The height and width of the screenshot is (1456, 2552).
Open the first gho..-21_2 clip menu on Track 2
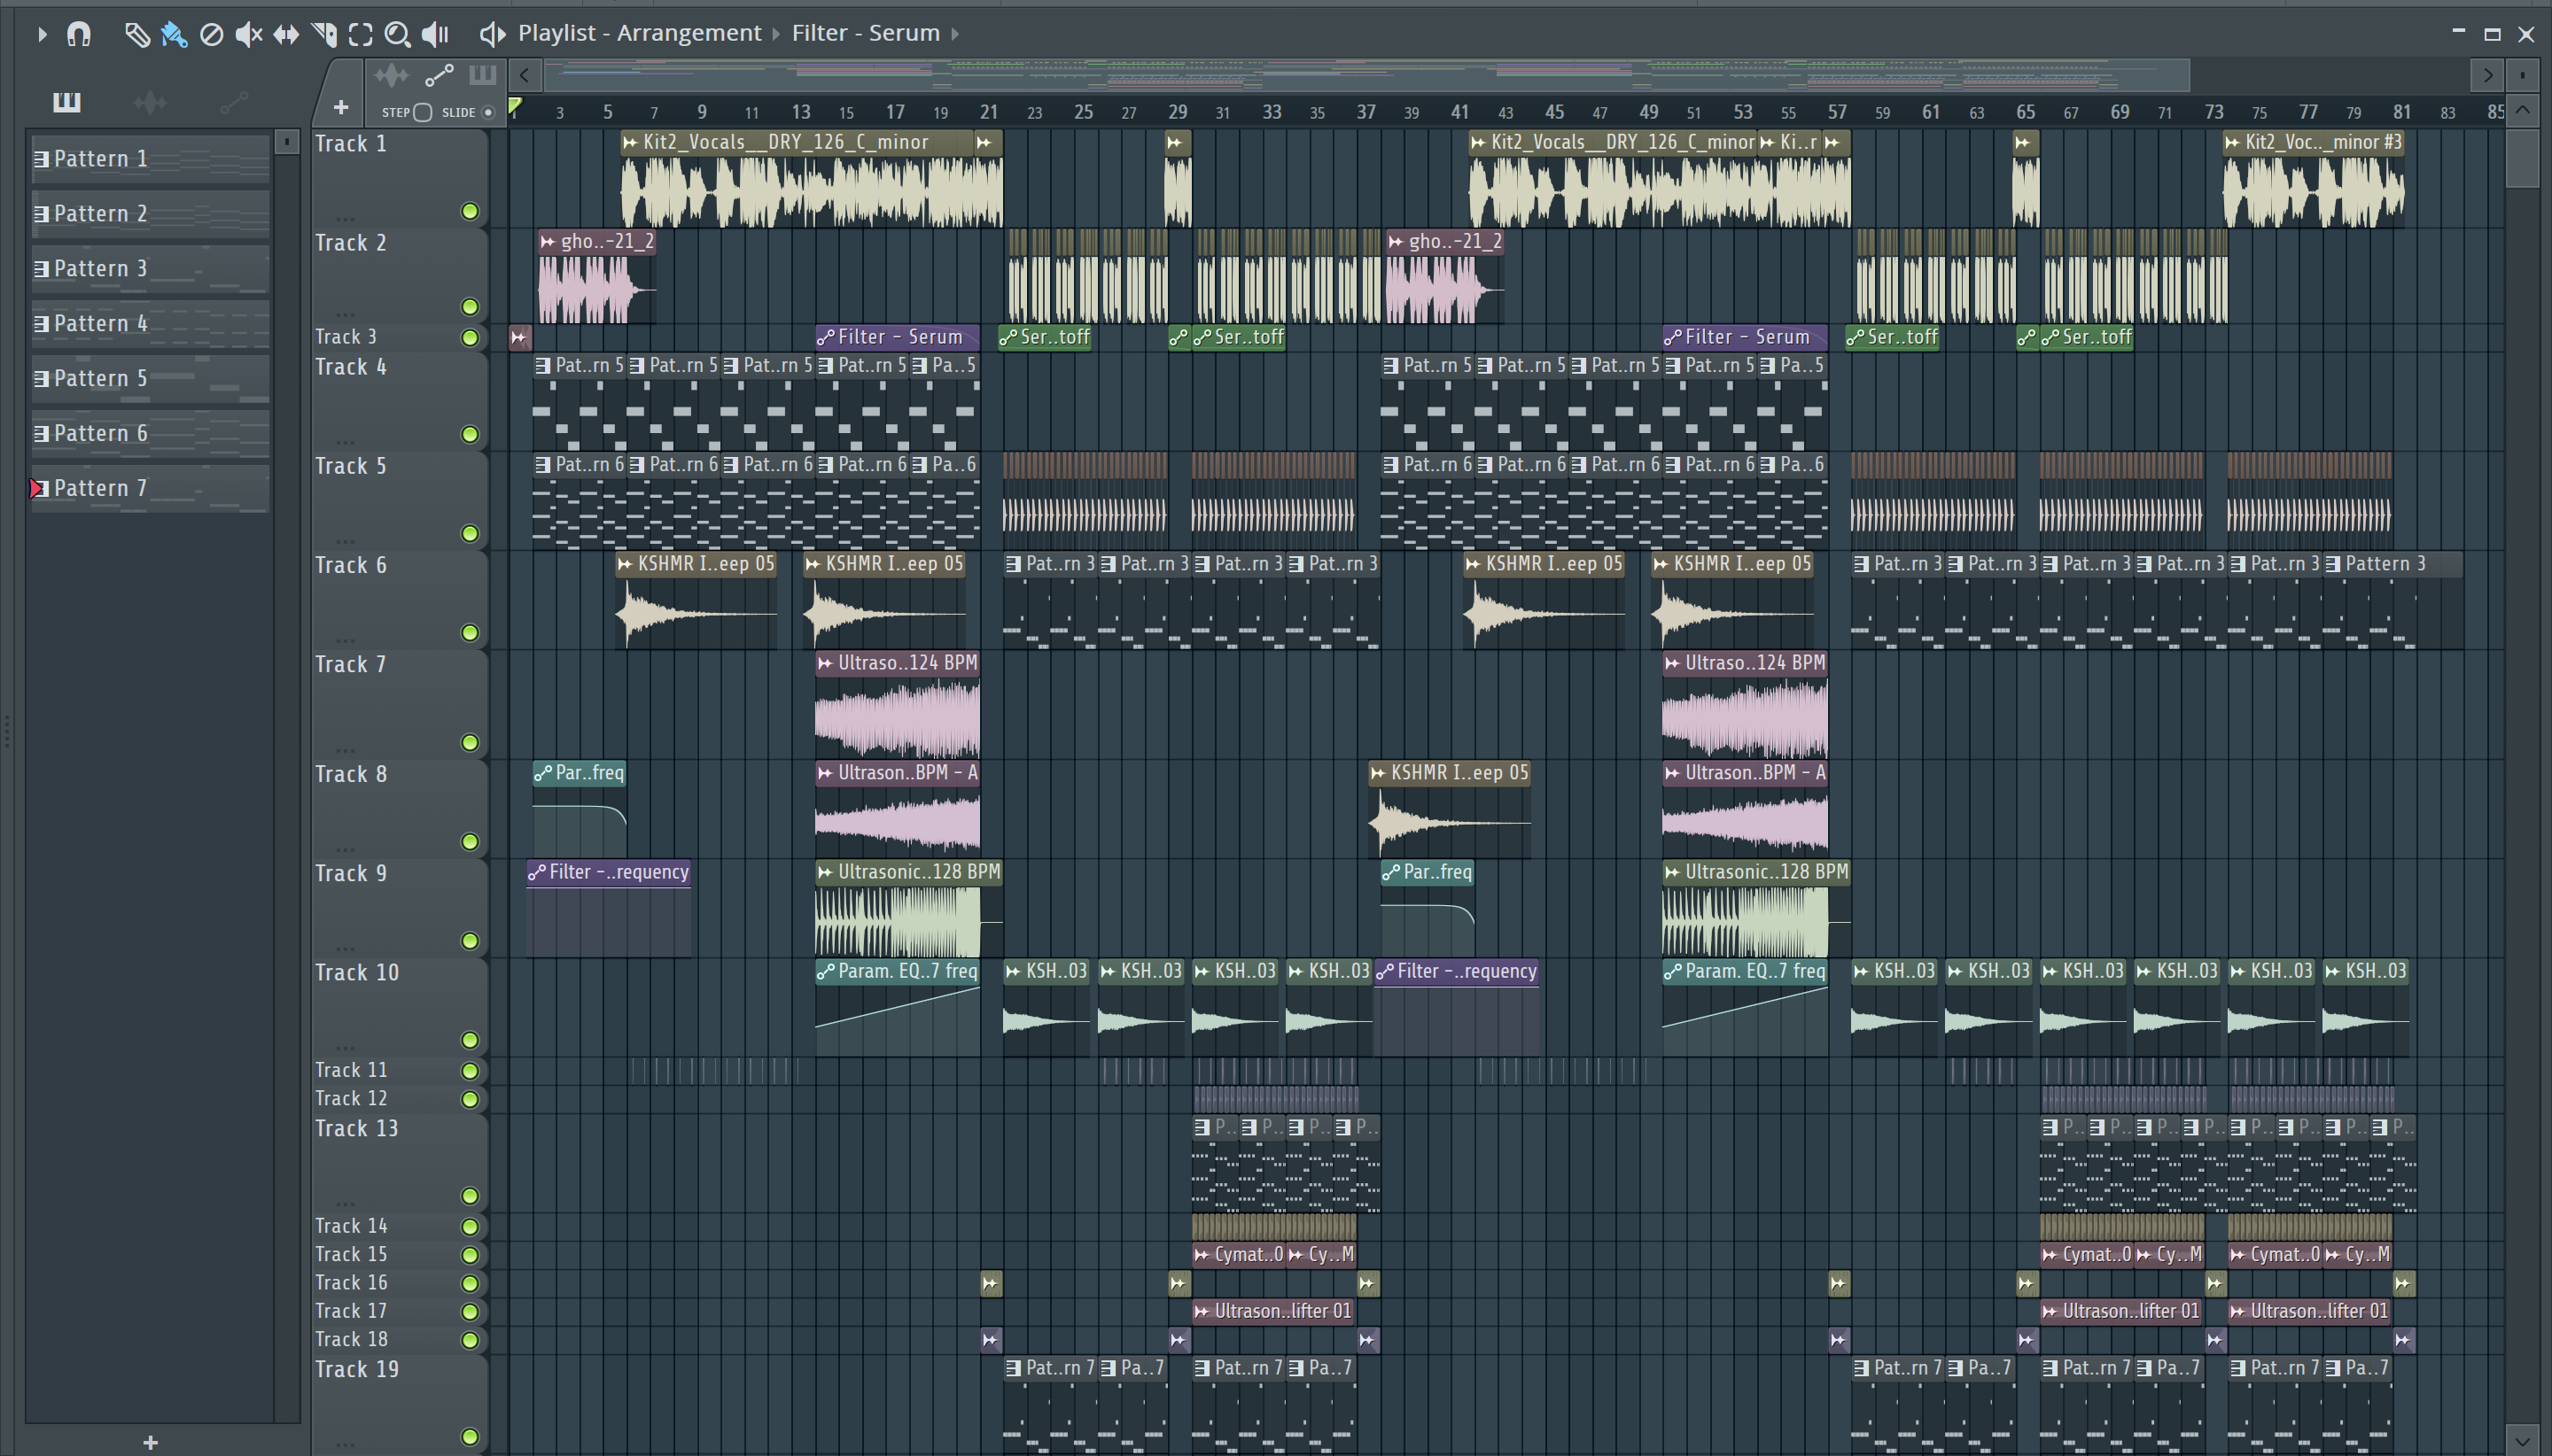click(x=548, y=242)
